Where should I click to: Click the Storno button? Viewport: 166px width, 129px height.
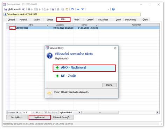[x=109, y=85]
